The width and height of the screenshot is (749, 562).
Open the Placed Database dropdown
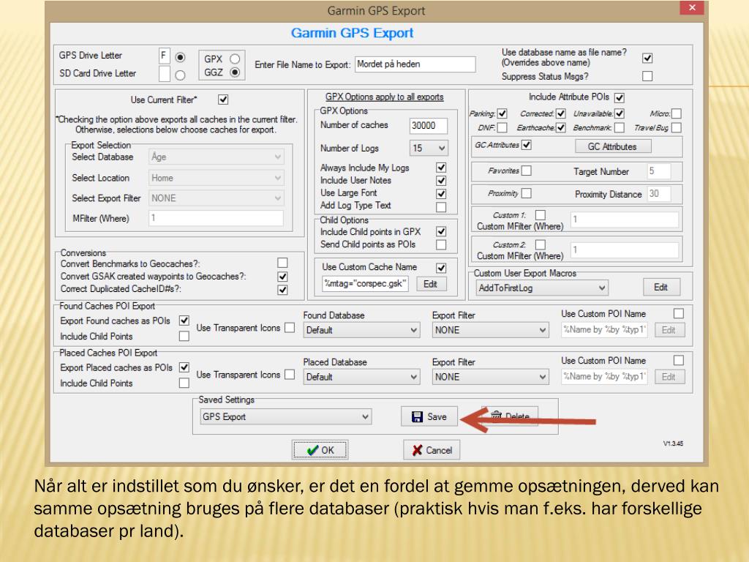click(361, 377)
